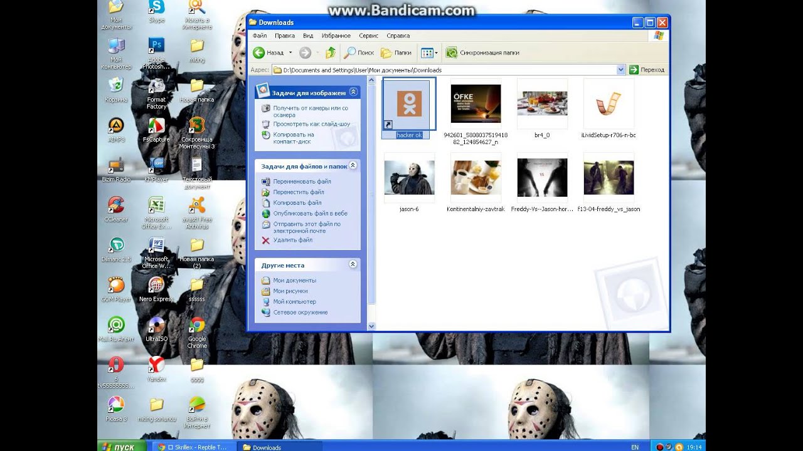Open the Файл menu
This screenshot has height=451, width=803.
point(260,36)
